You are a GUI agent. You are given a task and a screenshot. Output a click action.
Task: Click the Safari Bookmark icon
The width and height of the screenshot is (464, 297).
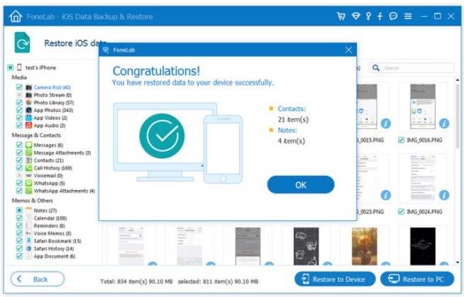28,241
